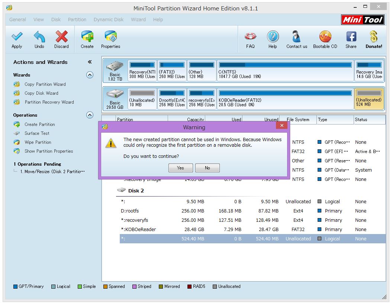The image size is (392, 305).
Task: Select the recoveryfs(Ext4) partition block
Action: 202,99
